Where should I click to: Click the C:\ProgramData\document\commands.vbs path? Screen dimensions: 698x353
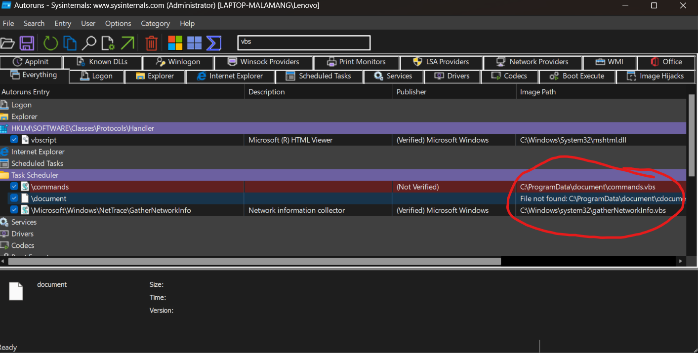(x=588, y=187)
